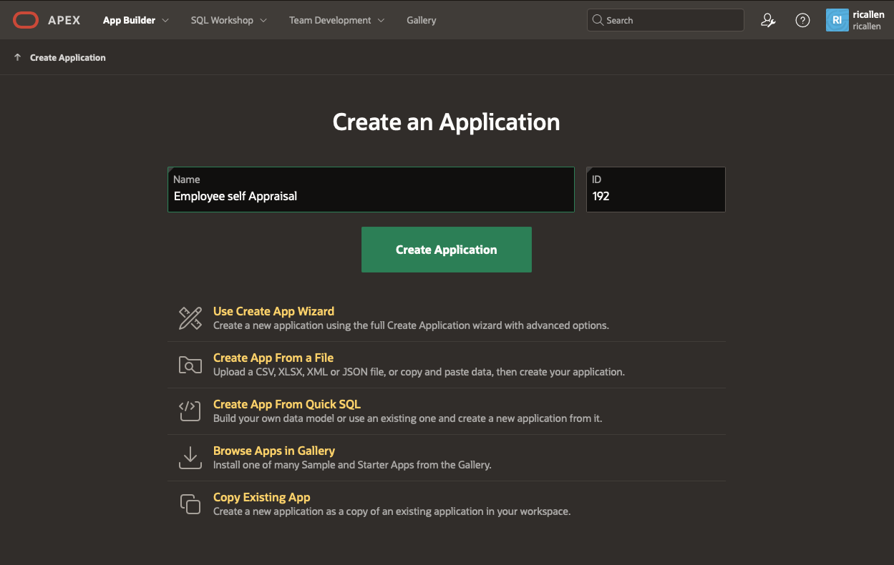
Task: Click the Browse Gallery download icon
Action: [190, 457]
